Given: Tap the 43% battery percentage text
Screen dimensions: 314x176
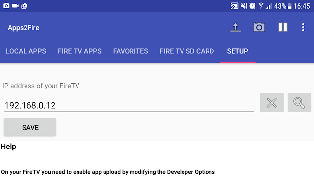Looking at the screenshot, I should [280, 6].
